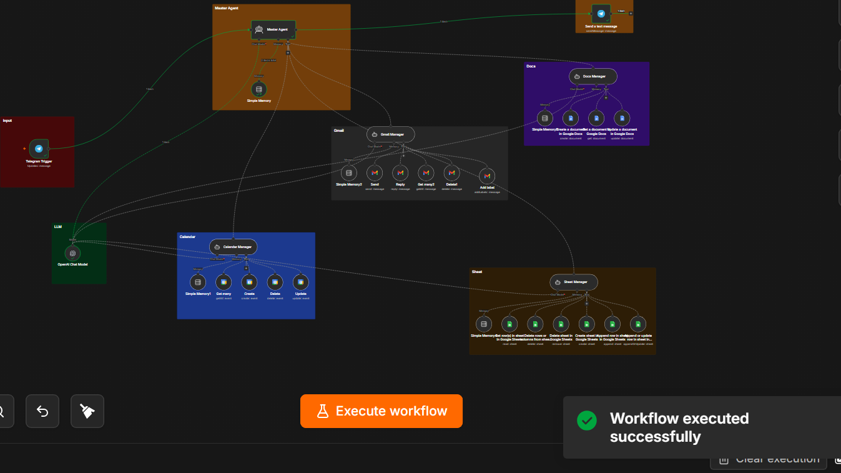Screen dimensions: 841x473
Task: Open the Calendar Manager agent node
Action: [234, 247]
